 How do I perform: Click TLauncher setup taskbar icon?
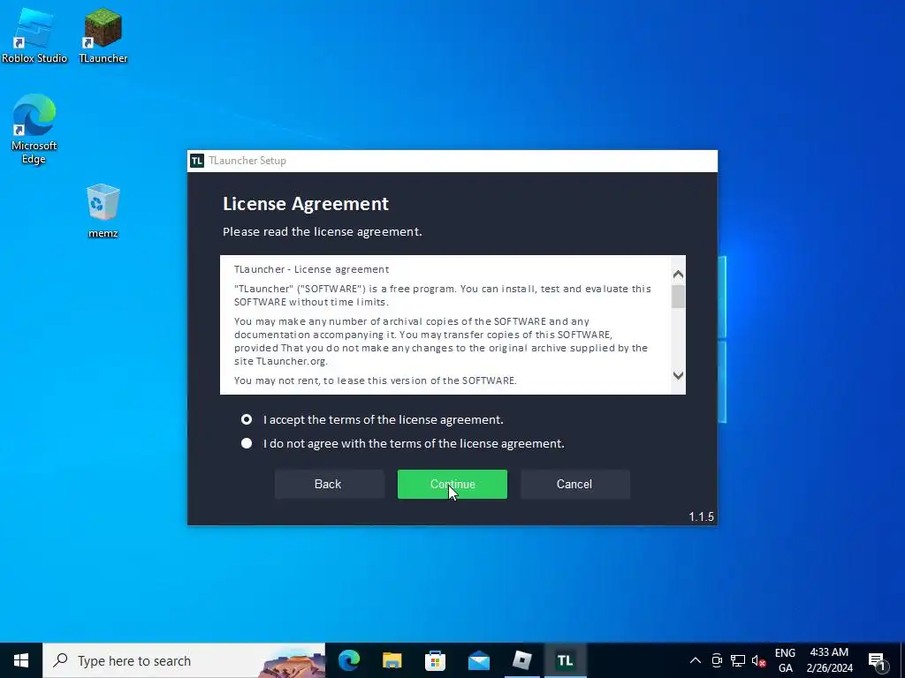pos(565,660)
